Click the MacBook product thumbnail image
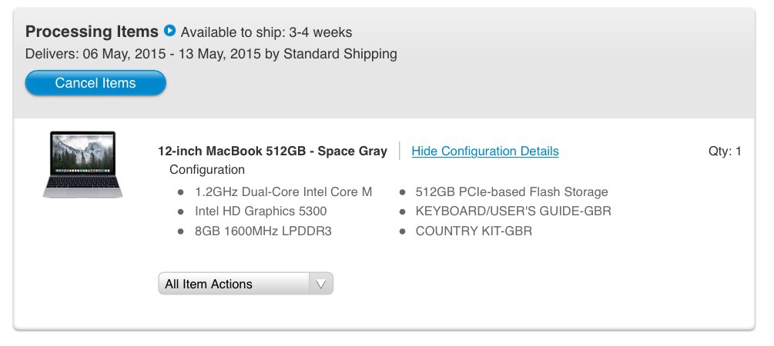 (x=83, y=165)
